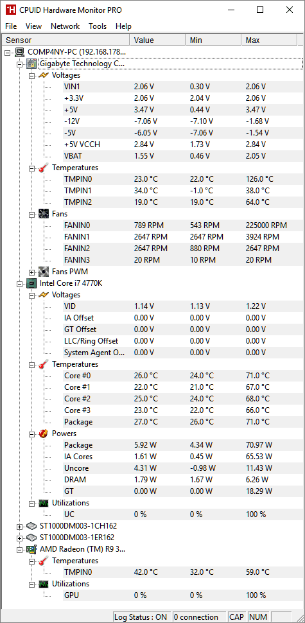Image resolution: width=305 pixels, height=623 pixels.
Task: Click the ST1000DM003-1CH162 hard drive icon
Action: coord(31,526)
